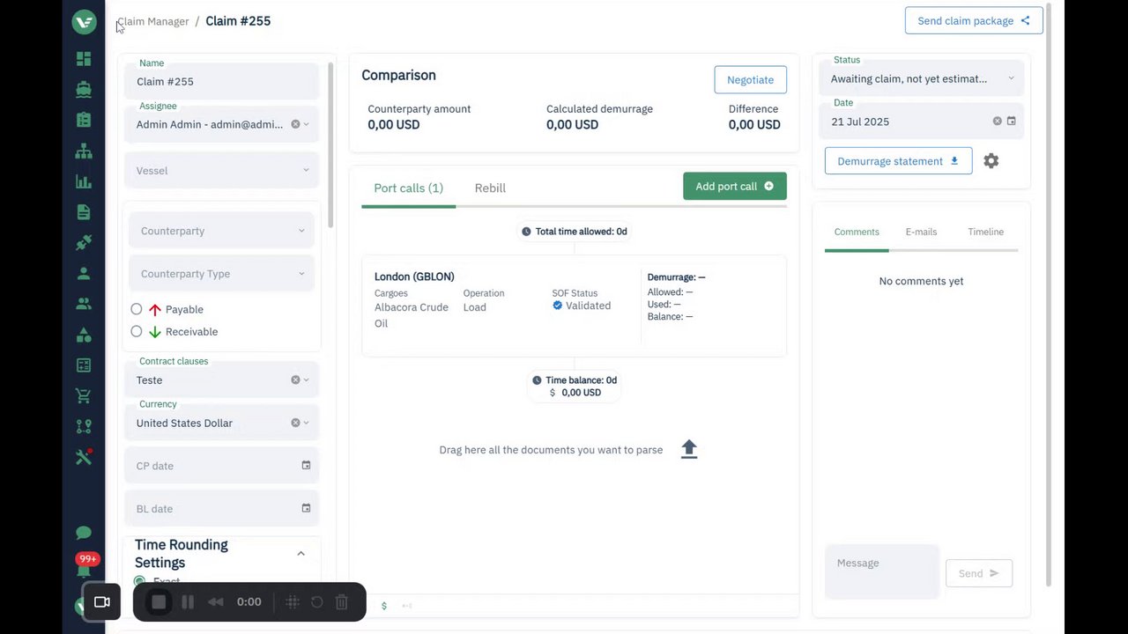Open the calculator icon in the sidebar
1128x634 pixels.
click(84, 365)
